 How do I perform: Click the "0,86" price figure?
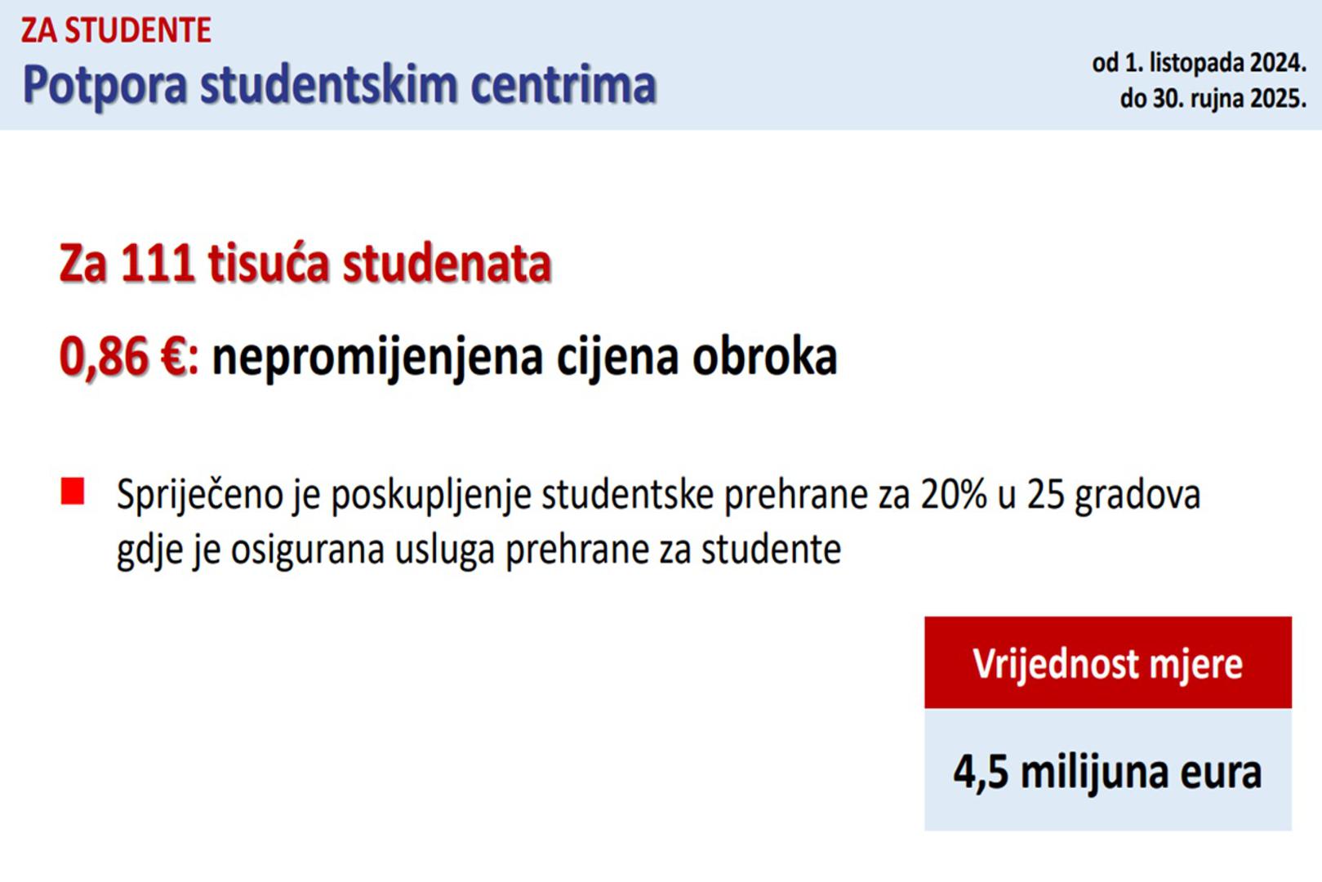point(104,358)
